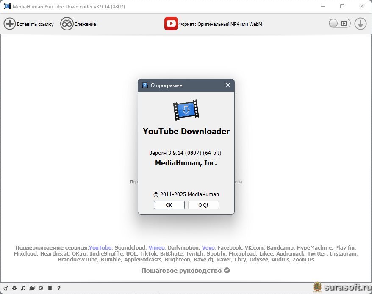Click the Bandcamp service name
372x294 pixels.
click(280, 248)
